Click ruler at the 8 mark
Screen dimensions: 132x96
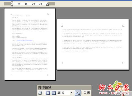click(x=19, y=4)
